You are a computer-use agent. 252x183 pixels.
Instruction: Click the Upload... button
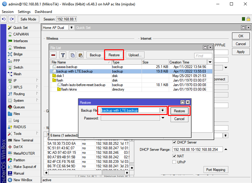tap(135, 55)
